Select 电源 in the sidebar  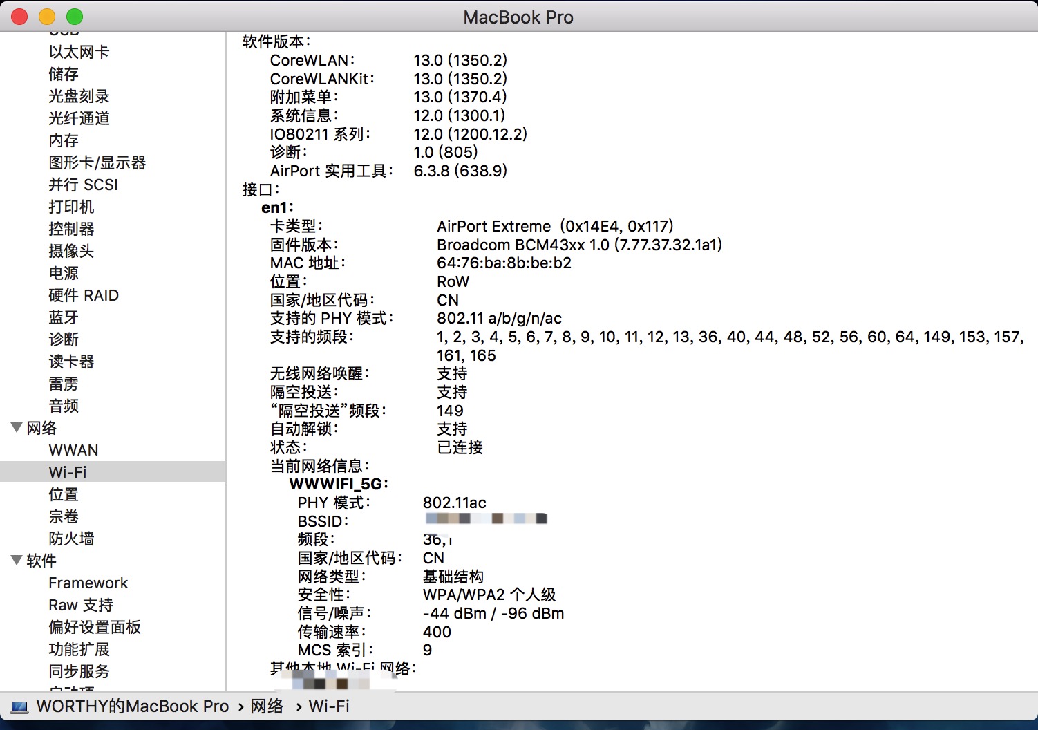coord(64,273)
